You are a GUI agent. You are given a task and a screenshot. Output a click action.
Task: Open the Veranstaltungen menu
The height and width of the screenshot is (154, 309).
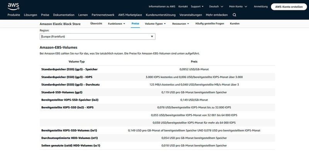click(190, 15)
